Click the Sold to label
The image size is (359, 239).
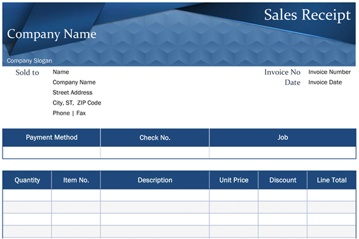coord(27,73)
